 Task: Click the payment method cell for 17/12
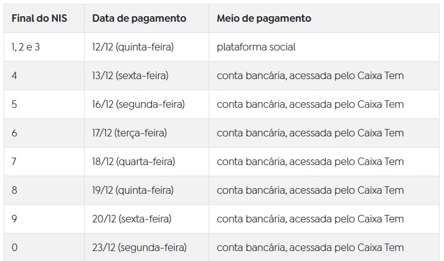pyautogui.click(x=310, y=133)
